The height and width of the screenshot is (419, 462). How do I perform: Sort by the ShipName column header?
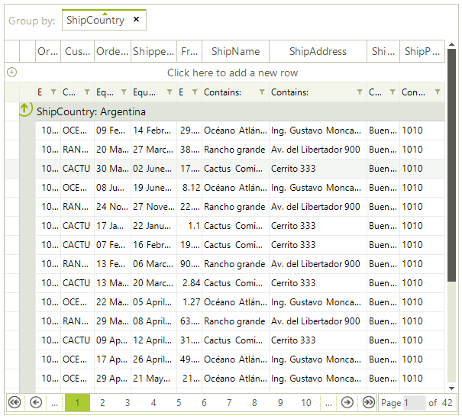(x=235, y=51)
